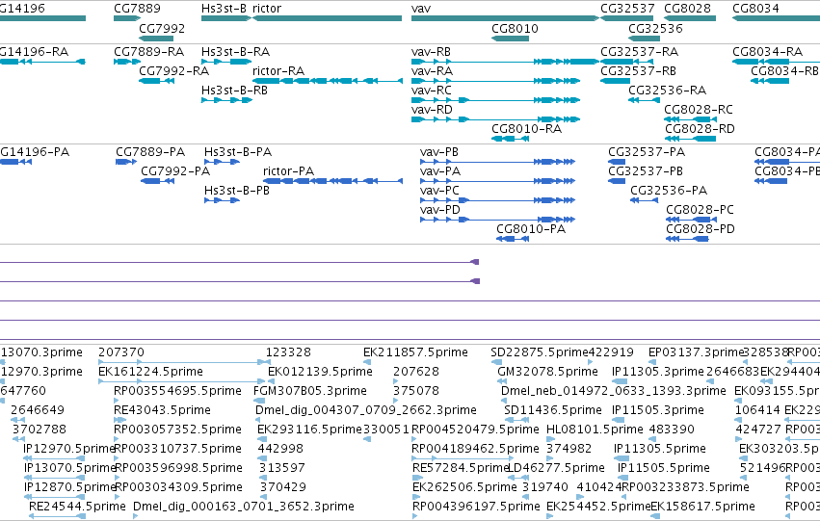820x521 pixels.
Task: Click the RE43043.5prime EST label
Action: 162,410
